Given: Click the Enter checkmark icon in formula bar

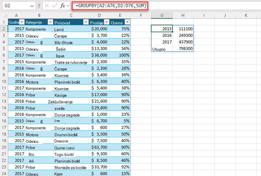Looking at the screenshot, I should pyautogui.click(x=54, y=6).
